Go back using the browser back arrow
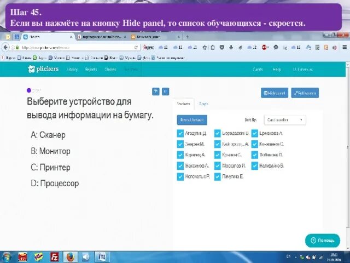The height and width of the screenshot is (263, 350). 5,48
